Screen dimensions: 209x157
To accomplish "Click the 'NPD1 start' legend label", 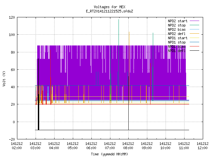I will (178, 38).
